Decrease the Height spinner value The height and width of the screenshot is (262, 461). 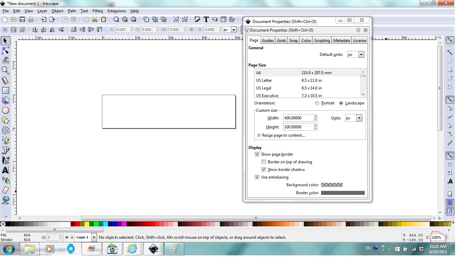(x=315, y=129)
